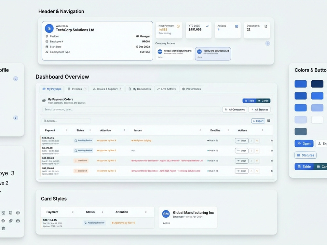Click the sort arrows for the Issues column
The image size is (327, 245).
(x=200, y=130)
